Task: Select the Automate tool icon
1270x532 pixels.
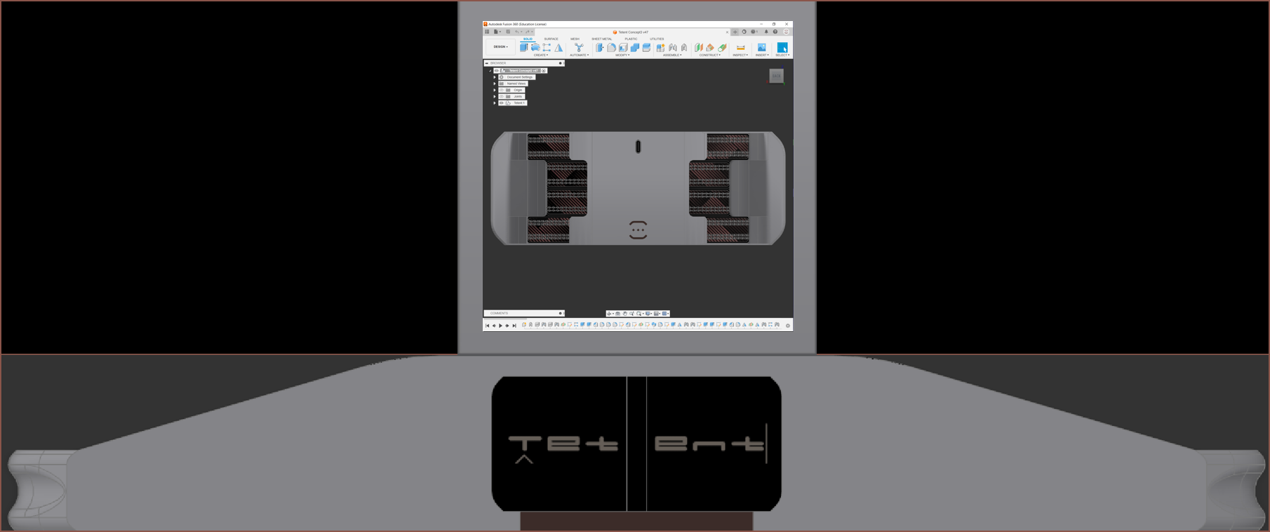Action: [x=579, y=48]
